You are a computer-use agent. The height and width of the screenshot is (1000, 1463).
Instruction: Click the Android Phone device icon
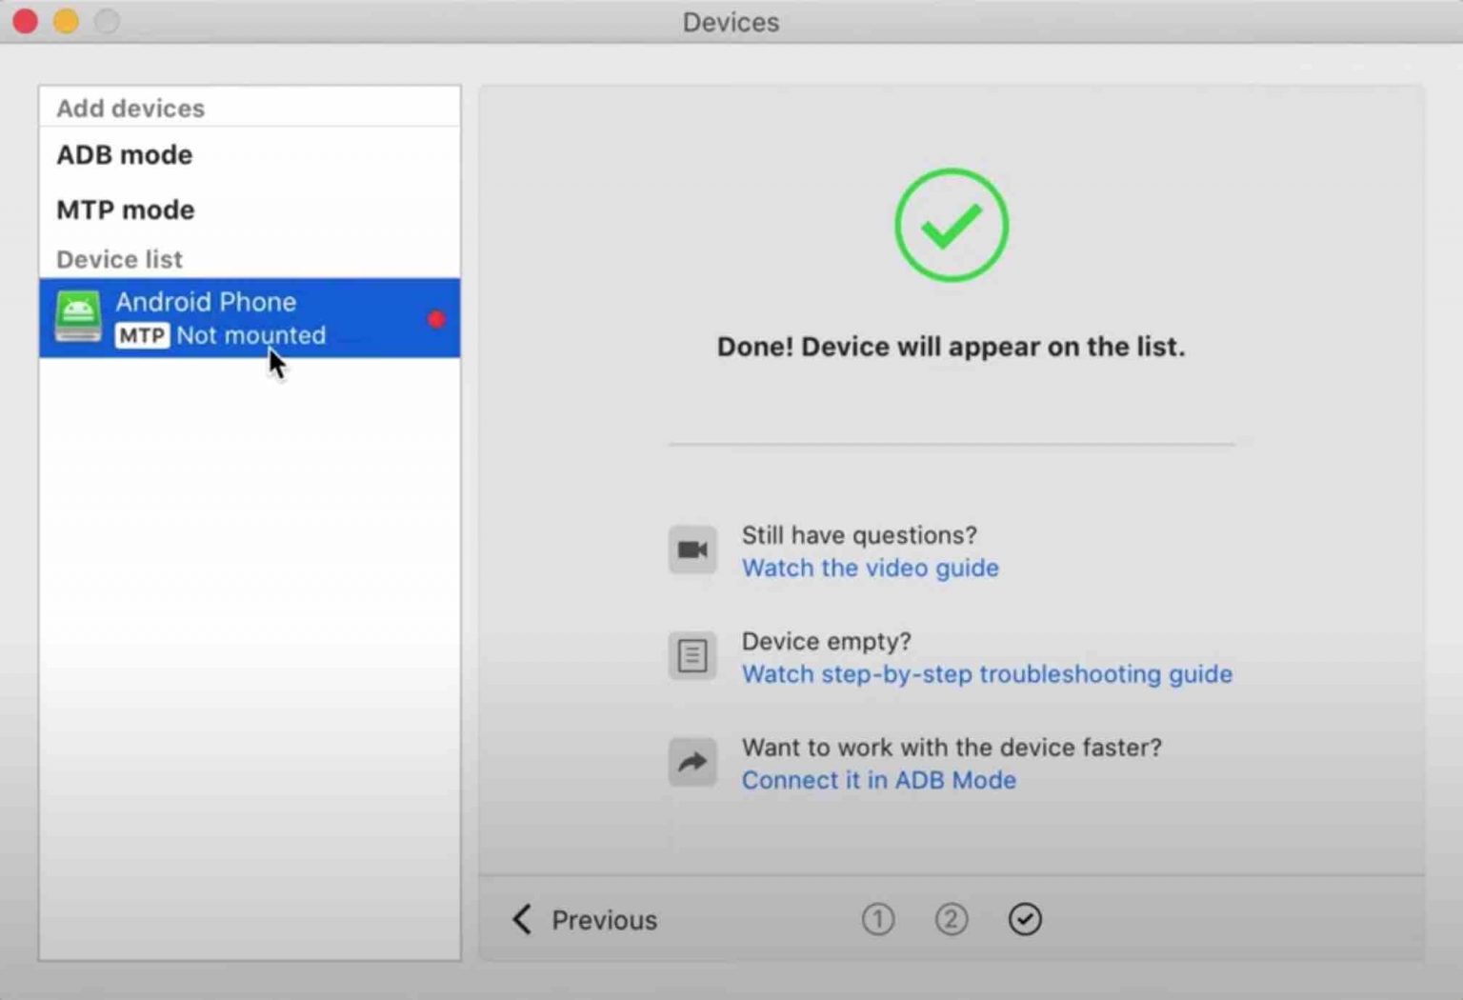click(77, 317)
